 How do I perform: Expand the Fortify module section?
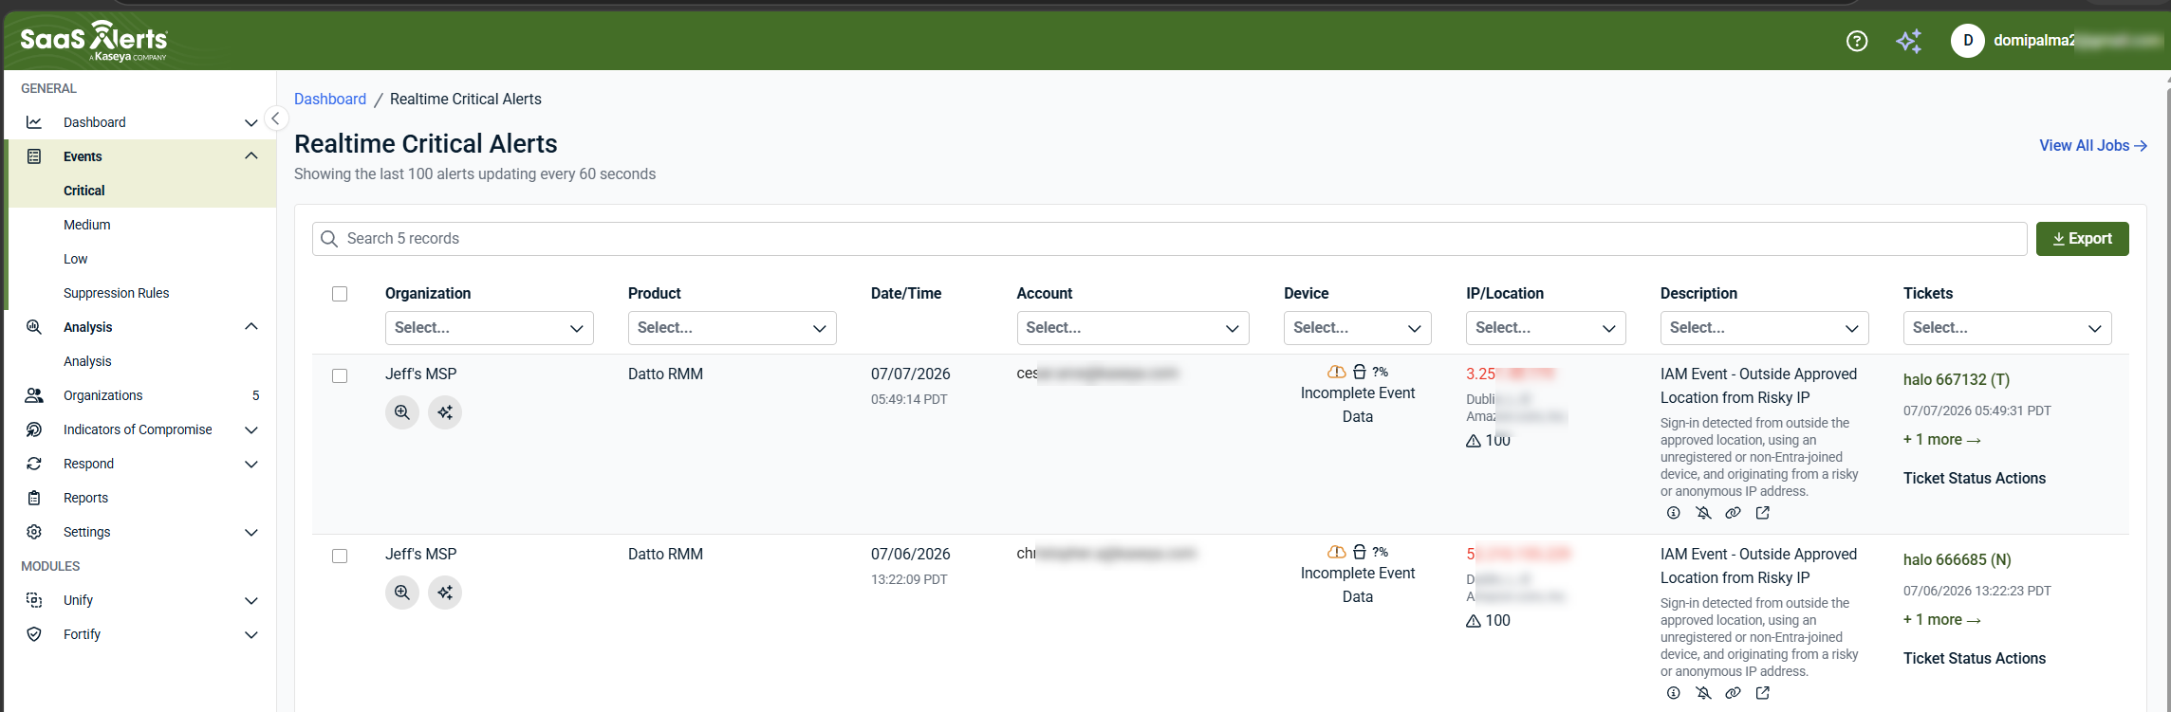tap(251, 634)
